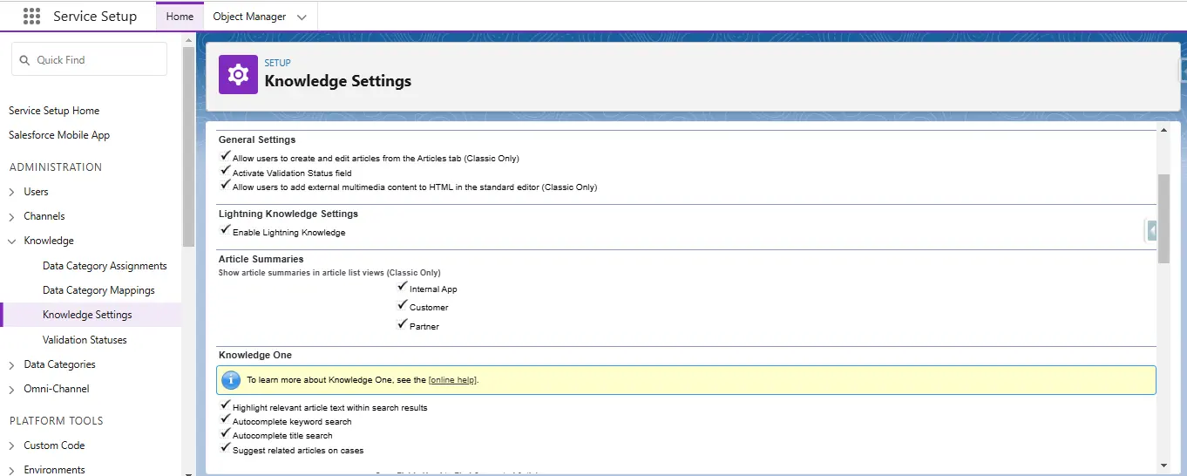
Task: Expand the Users tree node
Action: click(12, 192)
